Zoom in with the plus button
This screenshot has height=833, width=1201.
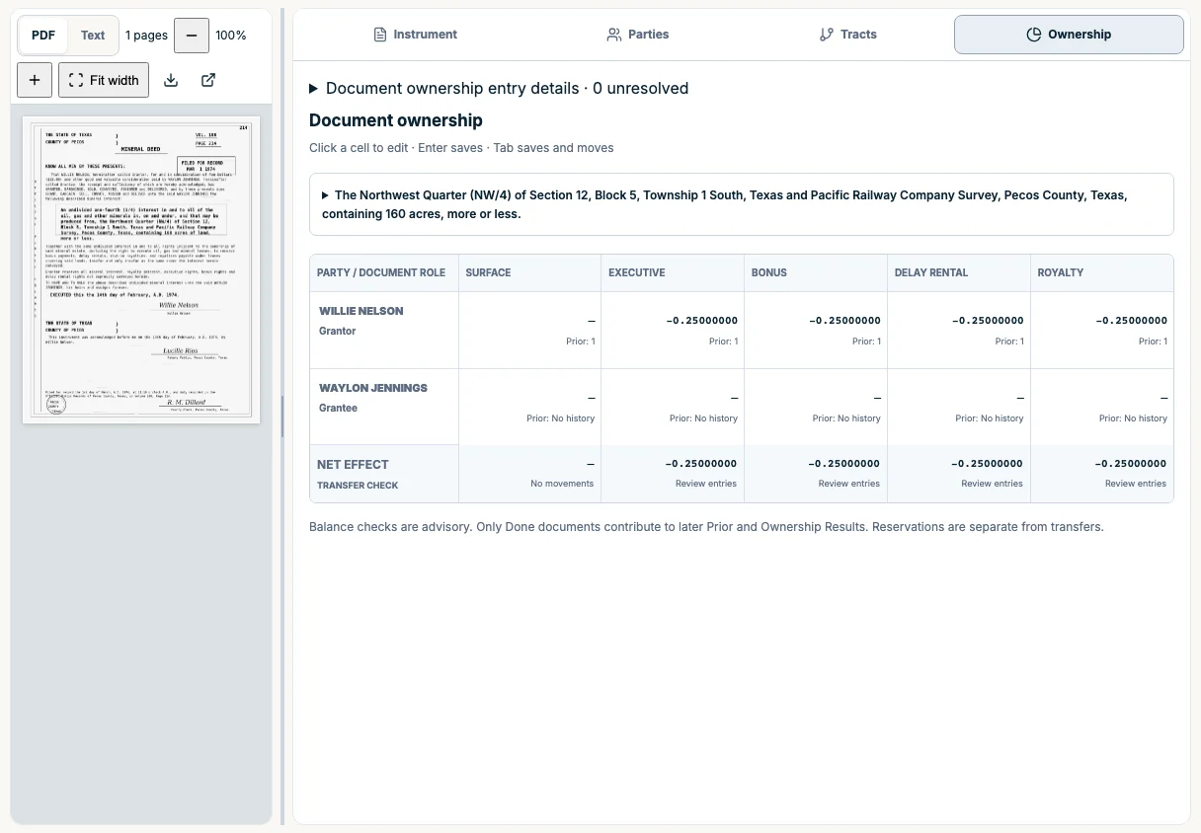pos(35,80)
